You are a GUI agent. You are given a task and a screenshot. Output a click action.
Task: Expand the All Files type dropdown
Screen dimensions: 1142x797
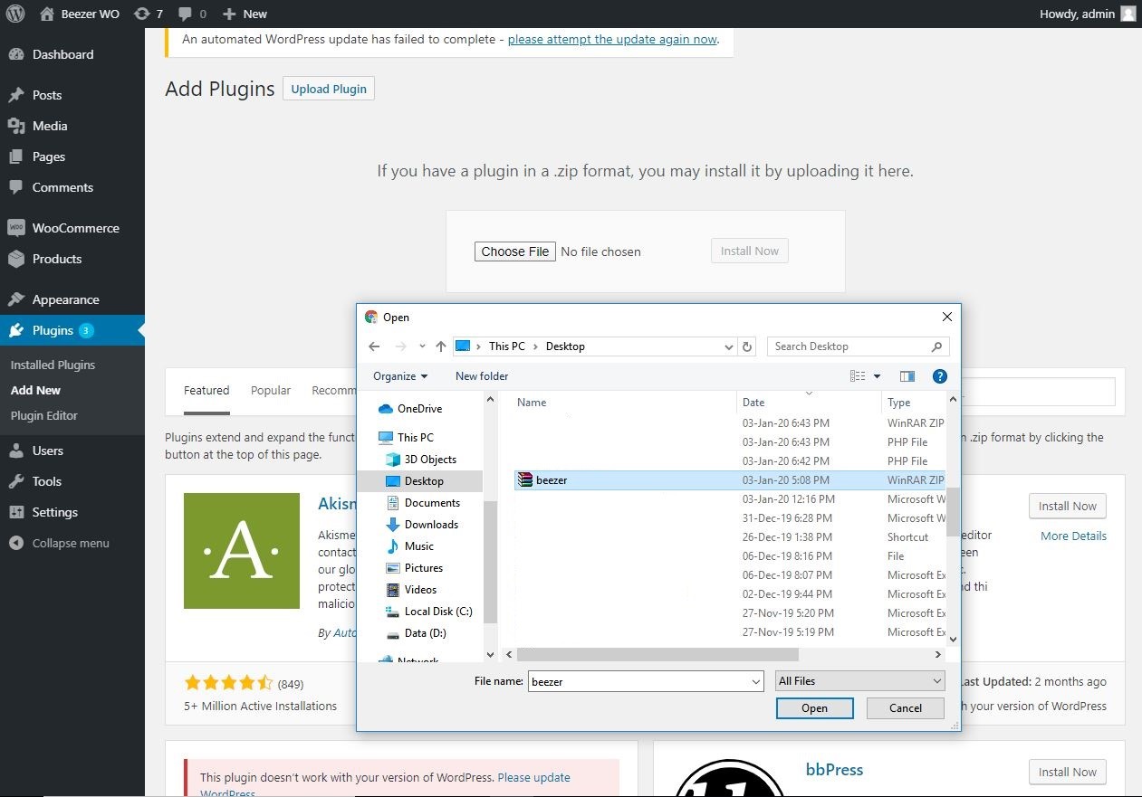(936, 681)
